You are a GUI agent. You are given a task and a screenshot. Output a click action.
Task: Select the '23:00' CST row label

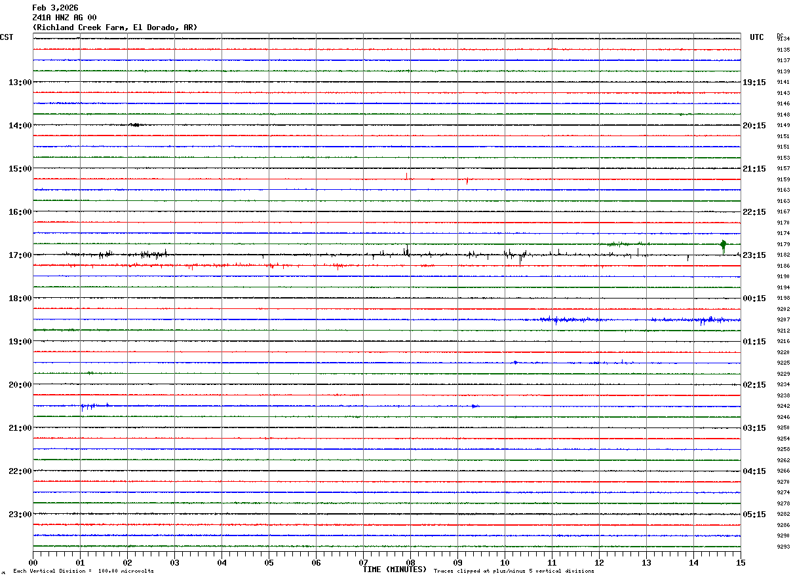(x=20, y=515)
